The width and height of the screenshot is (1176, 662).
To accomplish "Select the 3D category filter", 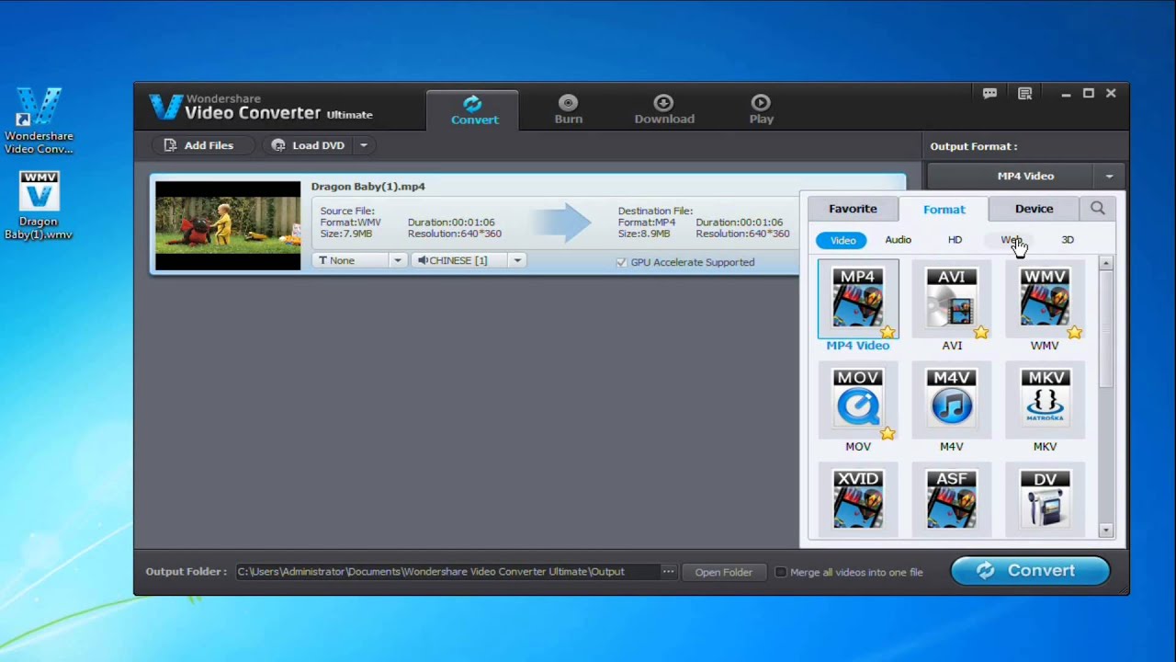I will coord(1068,240).
